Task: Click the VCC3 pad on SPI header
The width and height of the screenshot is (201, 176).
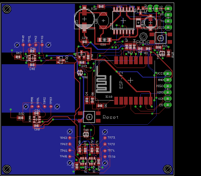Action: click(x=168, y=73)
